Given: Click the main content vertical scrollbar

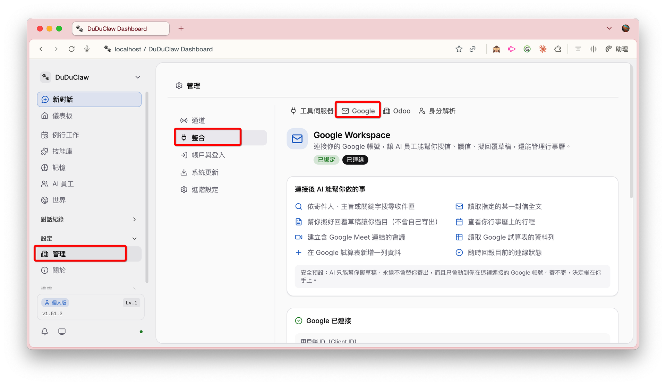Looking at the screenshot, I should point(631,132).
